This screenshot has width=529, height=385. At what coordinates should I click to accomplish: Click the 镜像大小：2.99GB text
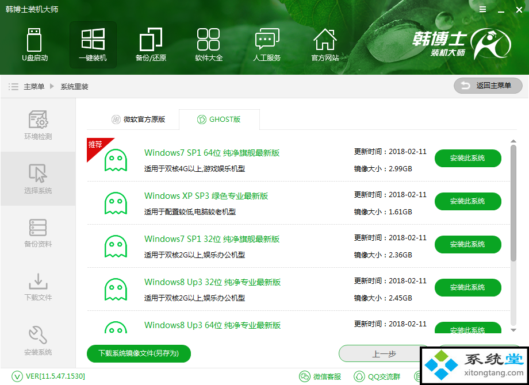[x=383, y=168]
